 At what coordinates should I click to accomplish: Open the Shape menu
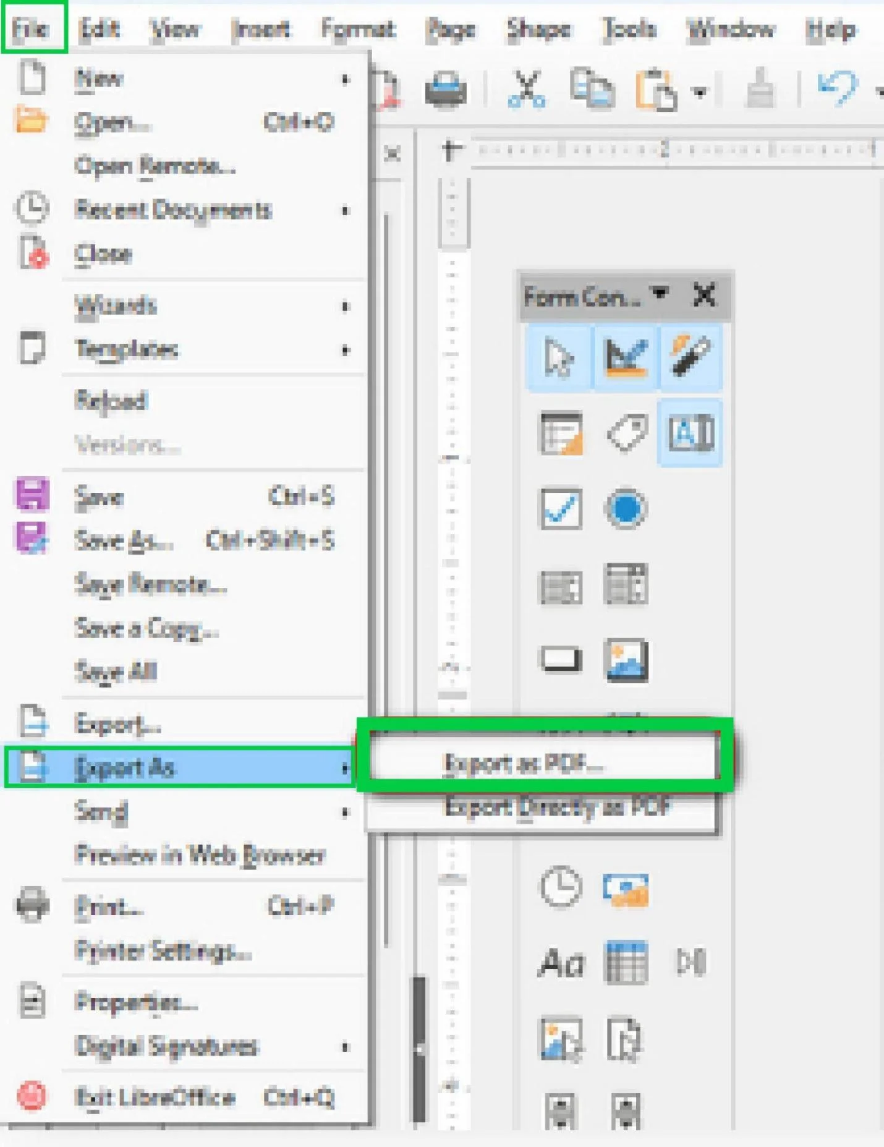tap(538, 30)
